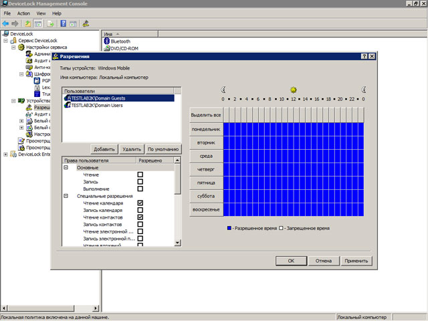Uncheck the Чтение календаря permission
This screenshot has width=428, height=321.
coord(140,203)
